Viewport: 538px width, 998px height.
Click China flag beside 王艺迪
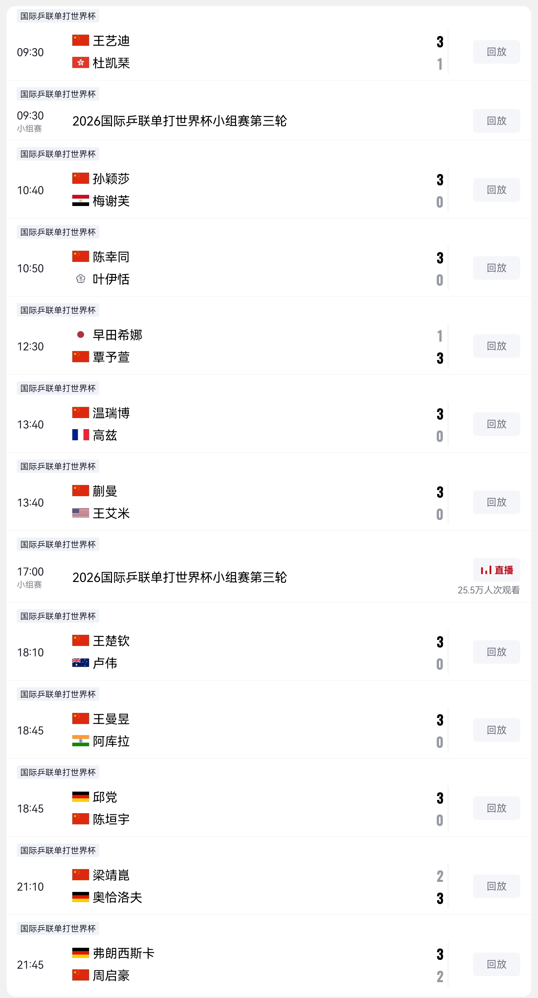(x=80, y=40)
